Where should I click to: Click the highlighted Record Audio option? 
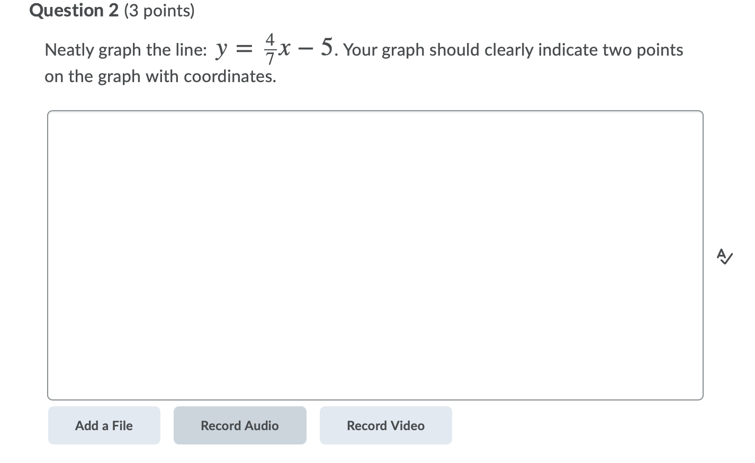point(239,425)
